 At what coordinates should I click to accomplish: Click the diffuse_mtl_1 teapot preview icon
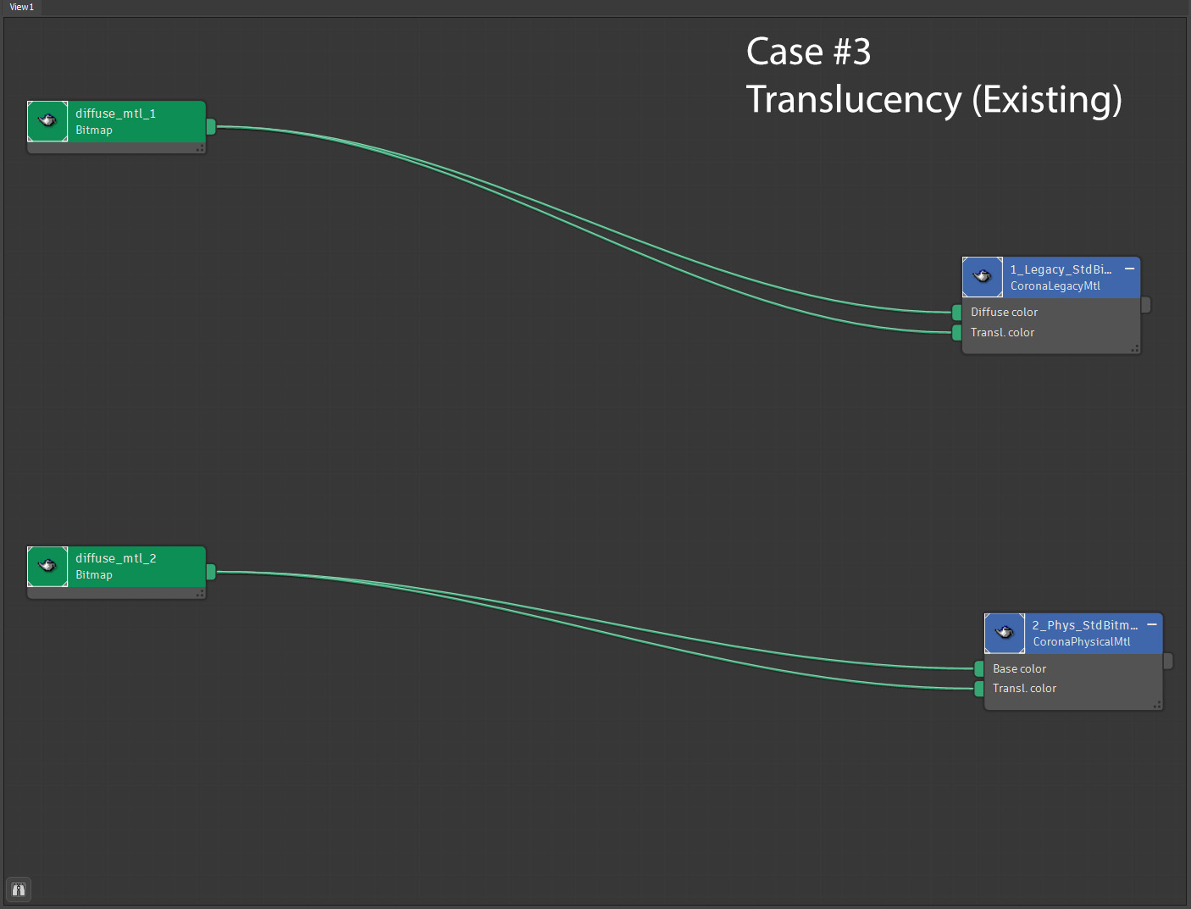tap(47, 121)
